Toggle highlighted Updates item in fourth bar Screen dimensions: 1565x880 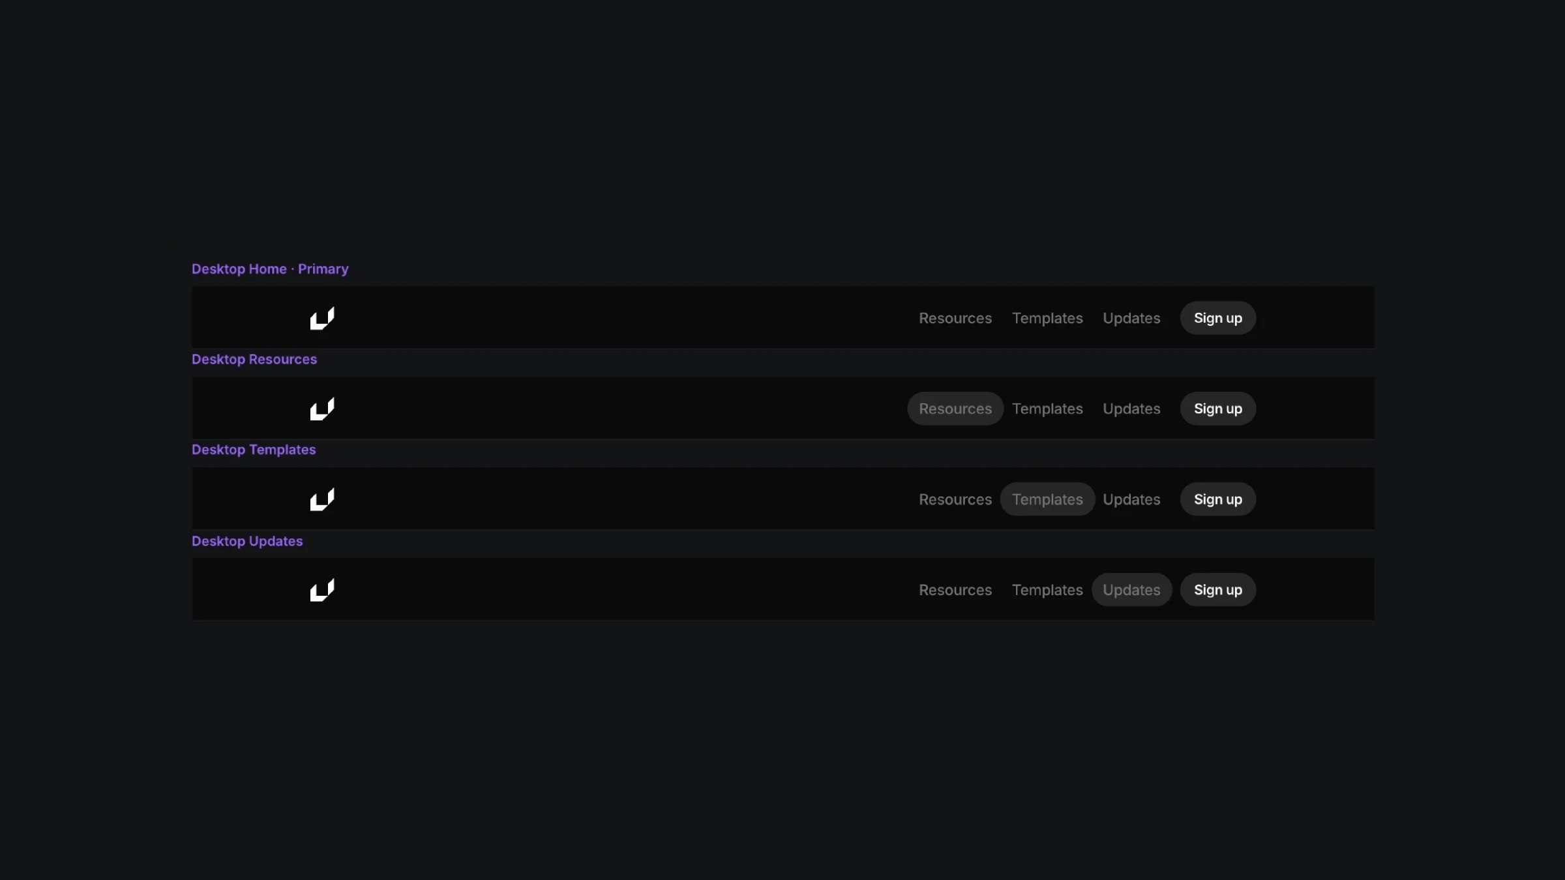(1131, 589)
